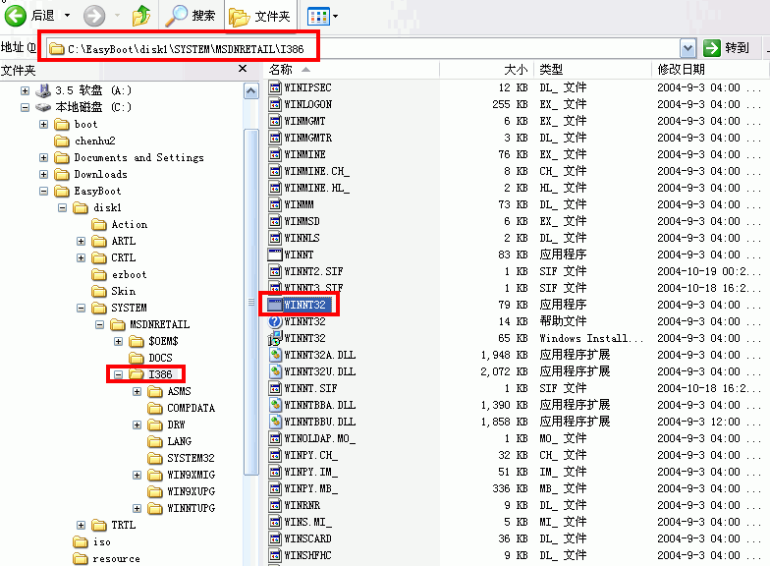The image size is (770, 566).
Task: Expand the ARTL folder node
Action: pos(81,242)
